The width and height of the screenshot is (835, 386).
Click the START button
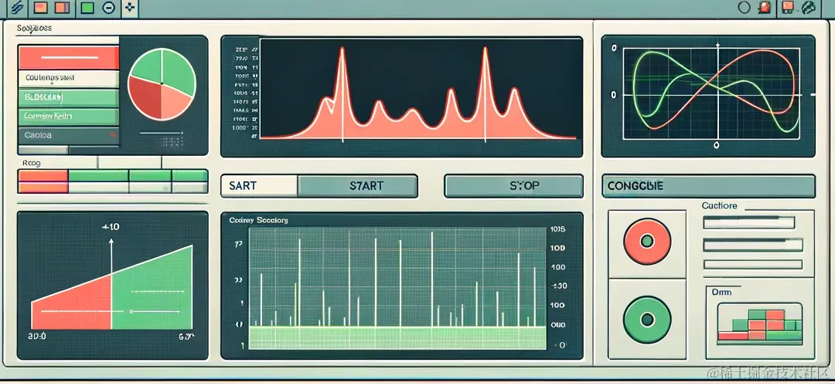(357, 186)
